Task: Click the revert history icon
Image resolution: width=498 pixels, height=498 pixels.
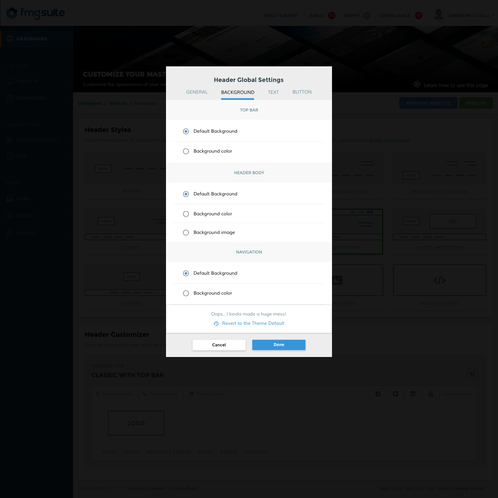Action: [x=216, y=323]
